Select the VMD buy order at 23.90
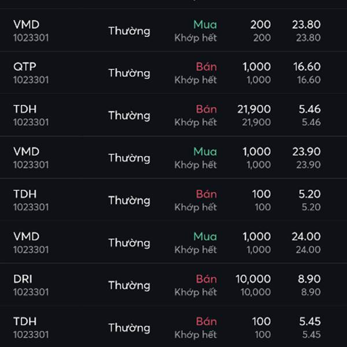This screenshot has width=347, height=347. coord(173,158)
